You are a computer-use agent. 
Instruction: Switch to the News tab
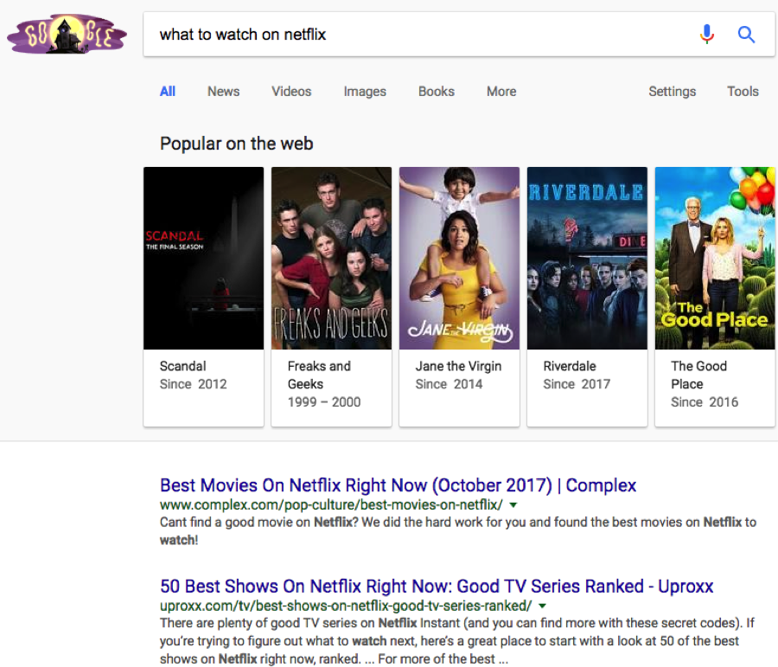coord(223,92)
